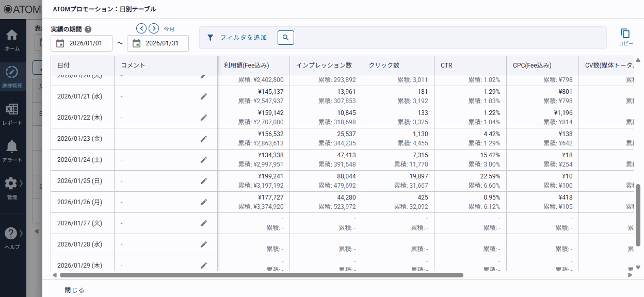Go to the previous period arrow
Image resolution: width=644 pixels, height=297 pixels.
(141, 28)
